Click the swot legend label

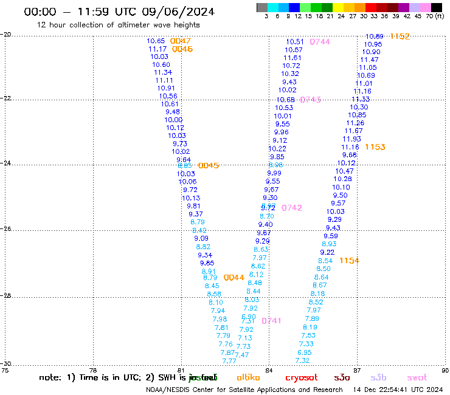pos(417,378)
